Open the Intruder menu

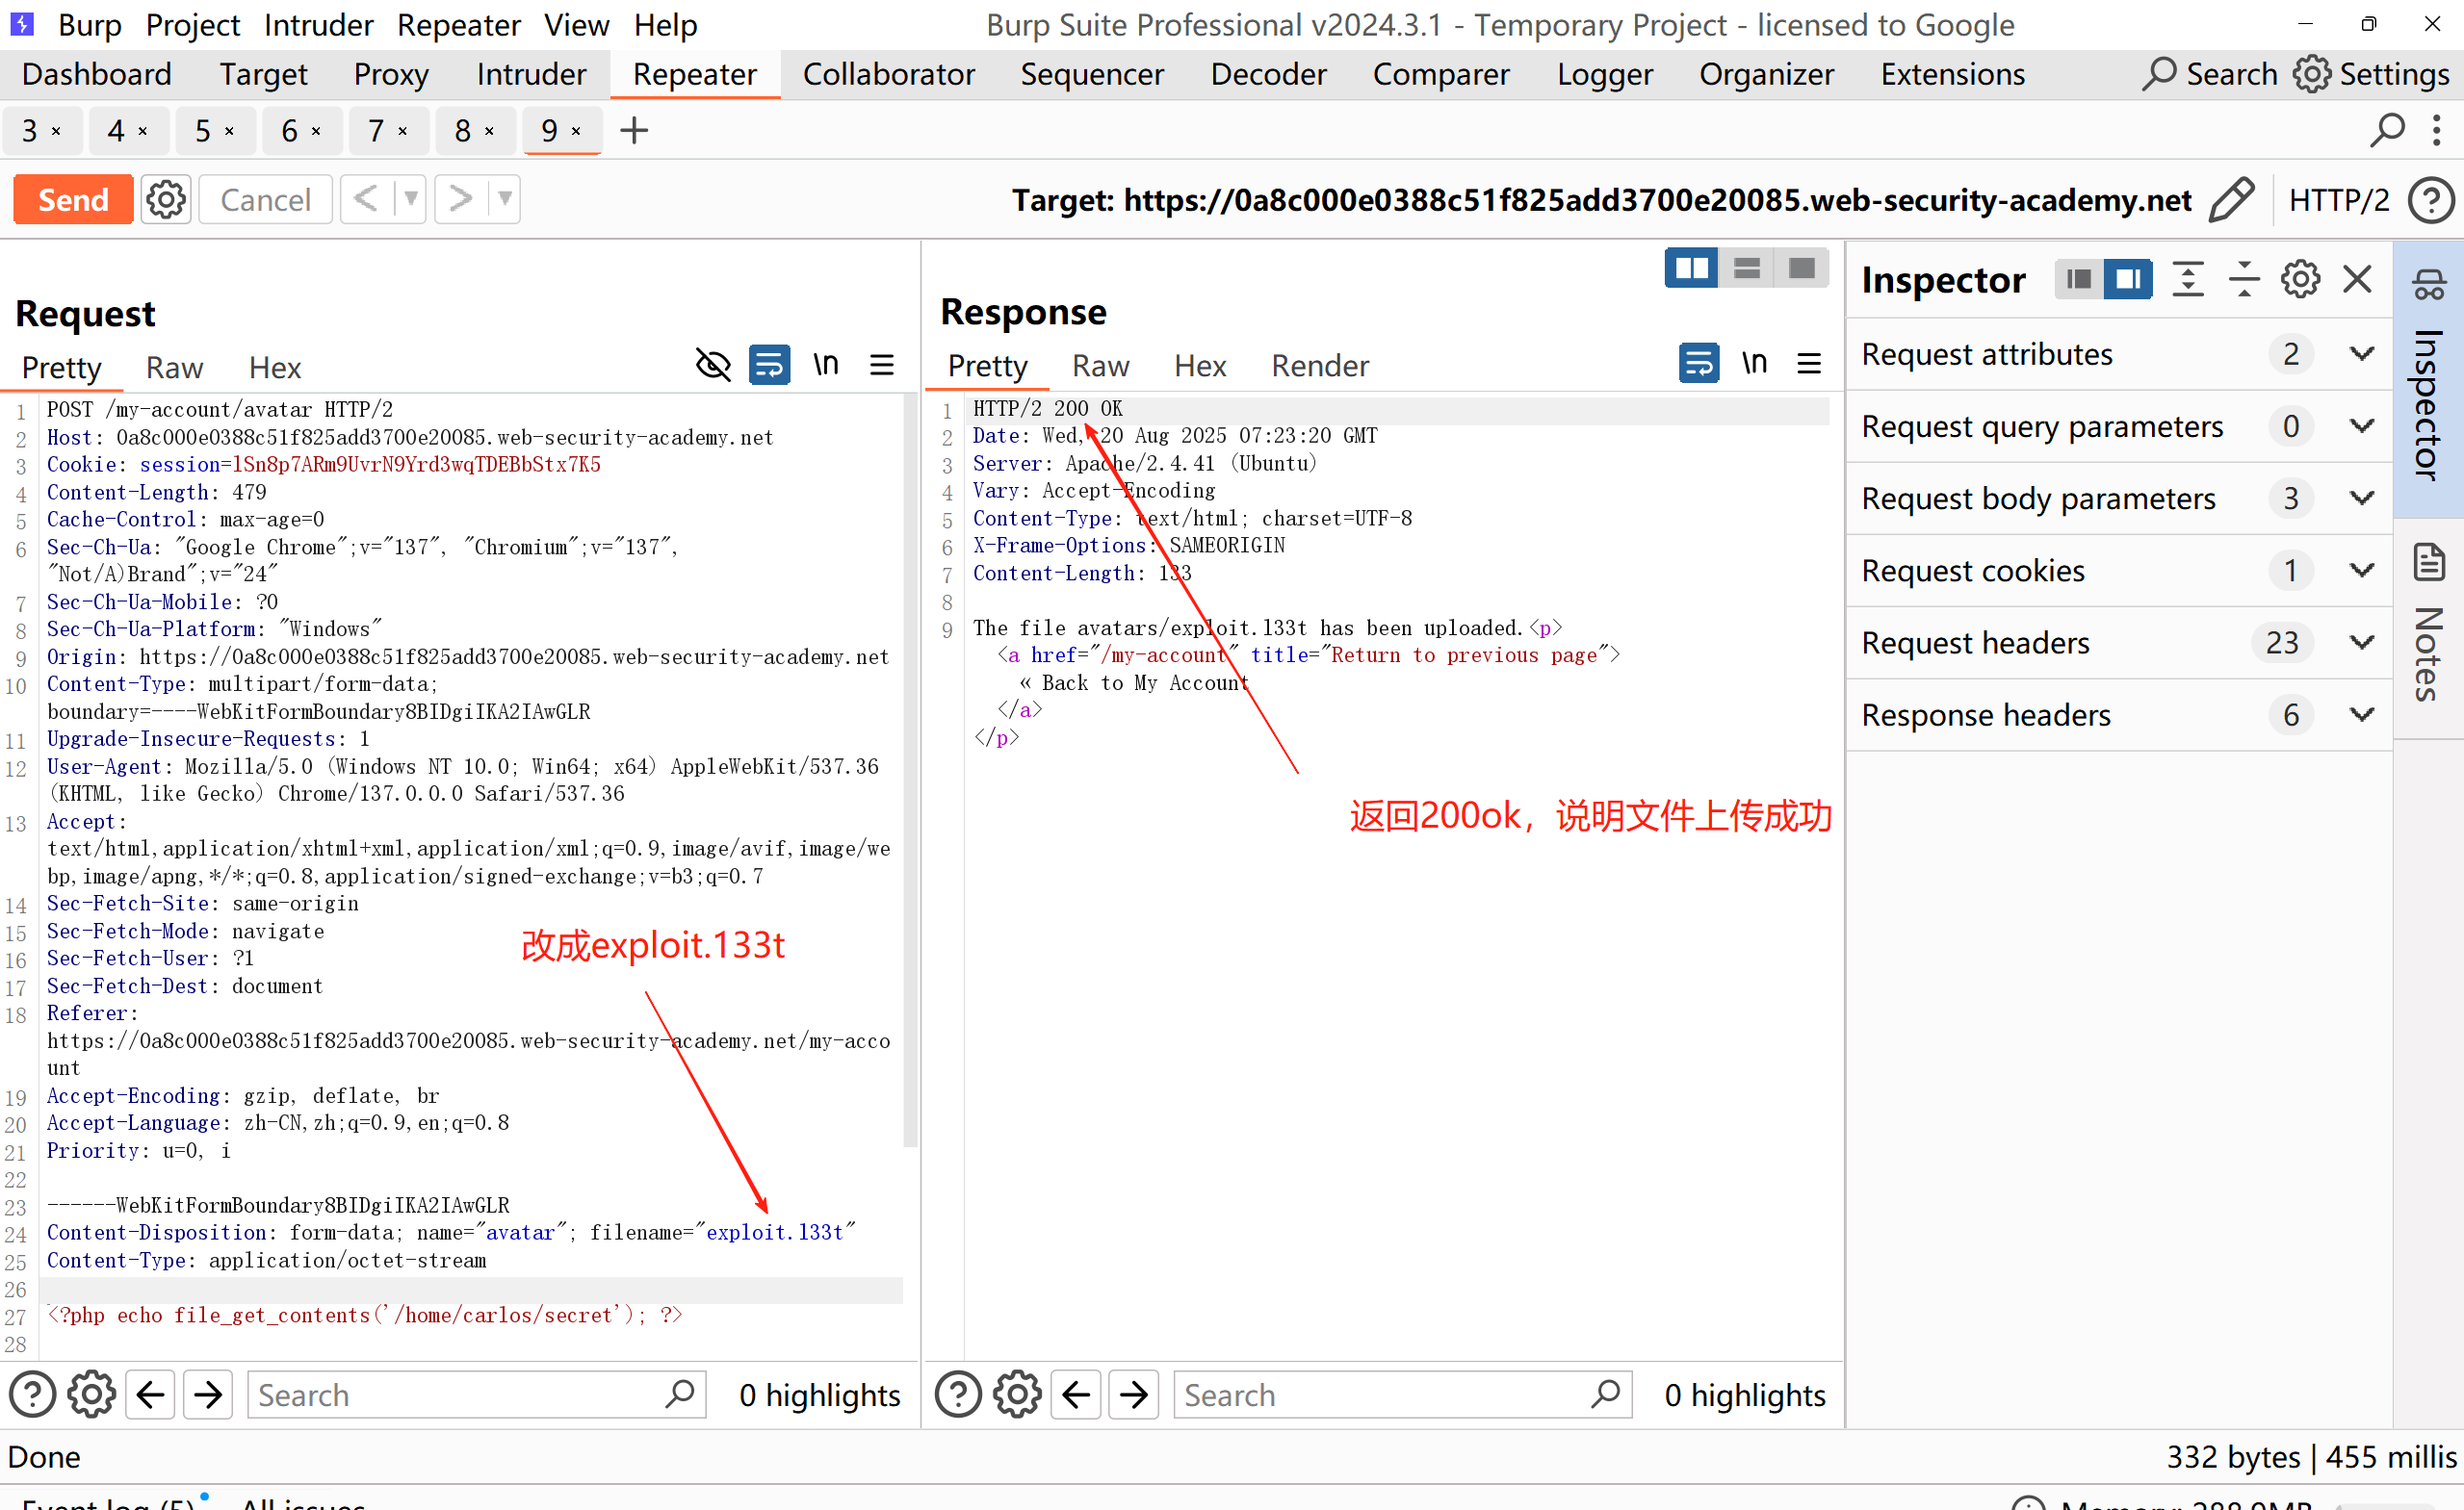click(318, 24)
